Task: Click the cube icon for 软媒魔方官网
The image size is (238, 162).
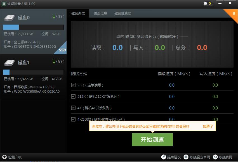Action: point(185,157)
